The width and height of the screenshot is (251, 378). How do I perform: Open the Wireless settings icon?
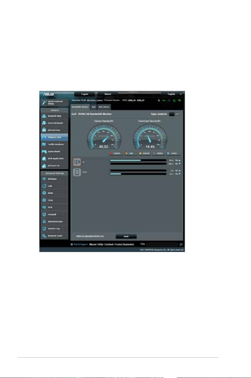click(44, 179)
